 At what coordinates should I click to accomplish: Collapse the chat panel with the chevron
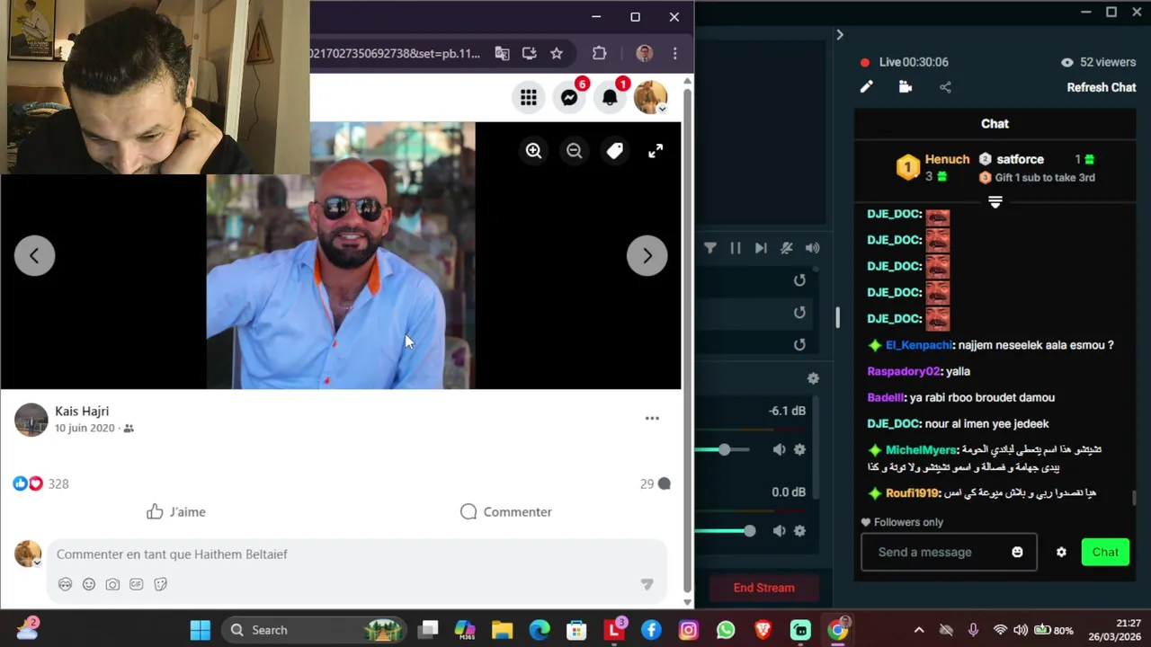(x=840, y=34)
